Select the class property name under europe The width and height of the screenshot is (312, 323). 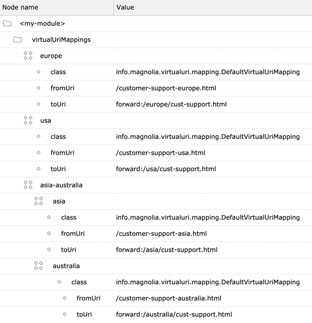click(x=58, y=72)
